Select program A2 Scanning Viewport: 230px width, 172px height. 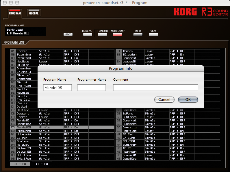pos(62,55)
